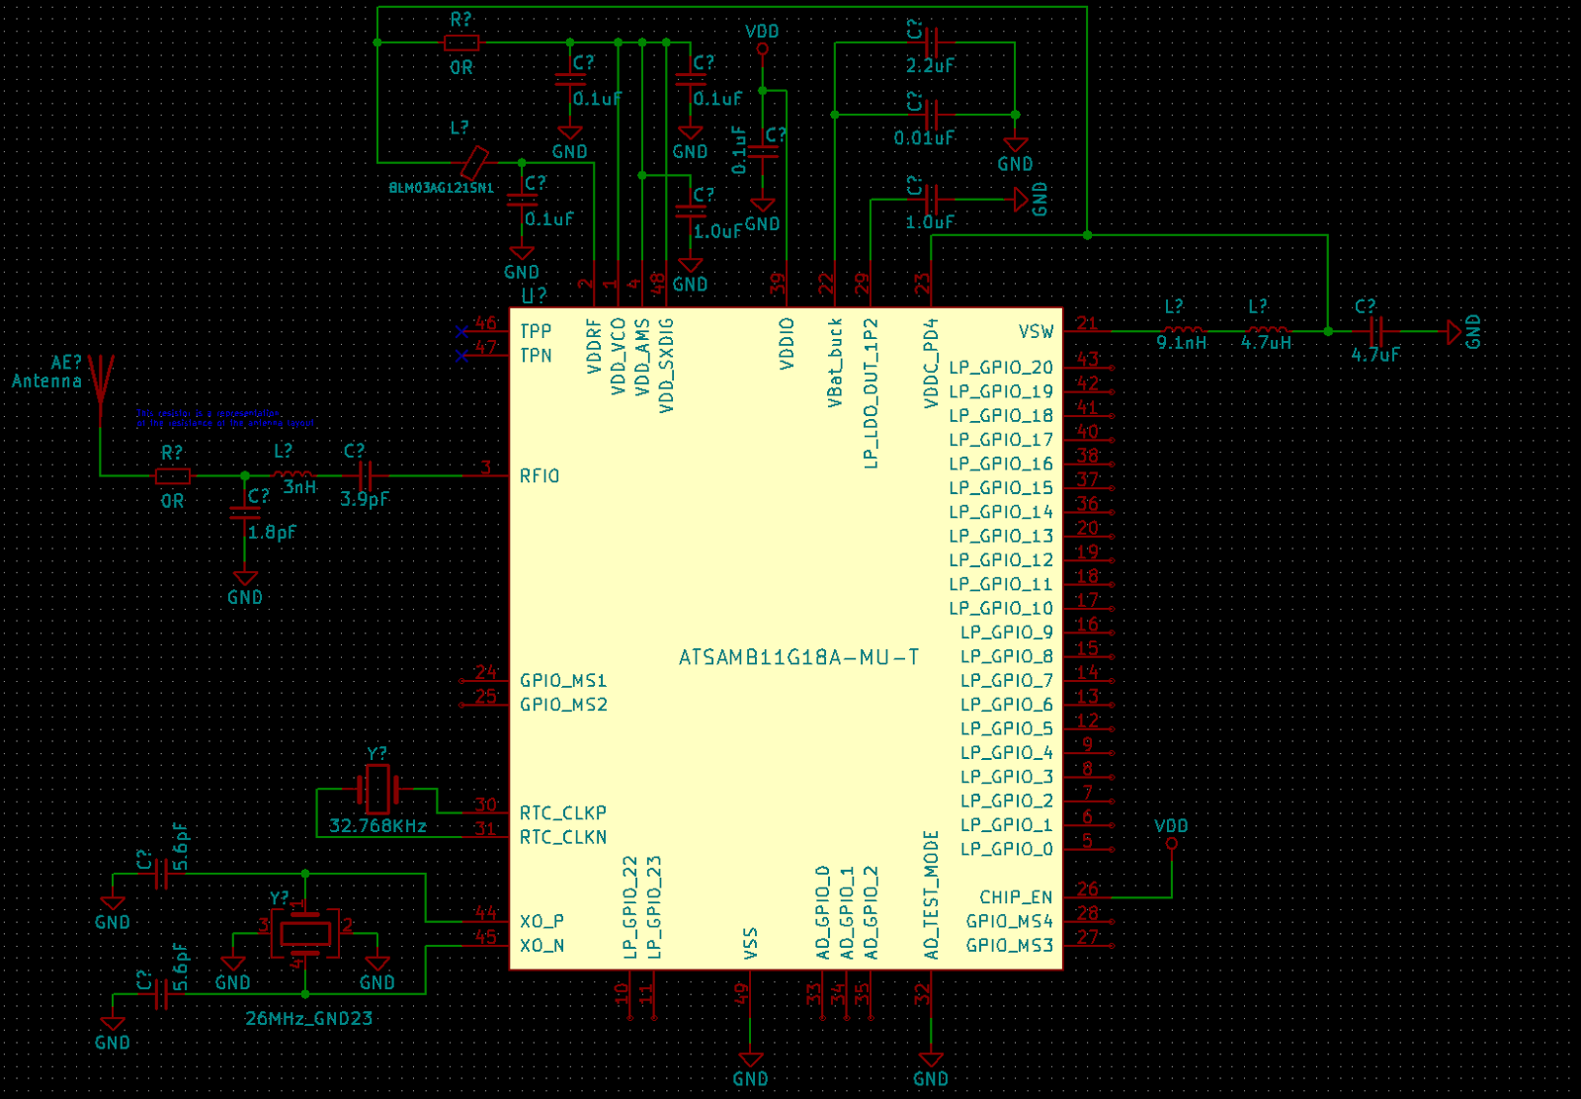Click the wire junction dot right of VDDC_PD4

coord(1087,235)
